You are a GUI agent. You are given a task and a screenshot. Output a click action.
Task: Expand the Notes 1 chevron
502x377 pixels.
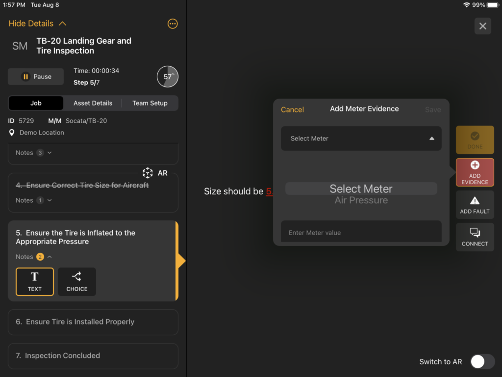click(50, 200)
